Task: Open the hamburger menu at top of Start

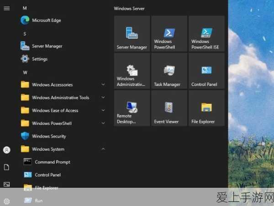Action: point(7,8)
